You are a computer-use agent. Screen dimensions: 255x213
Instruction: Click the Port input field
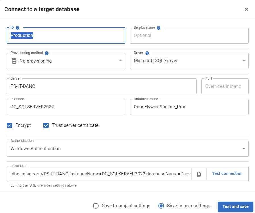[x=225, y=86]
